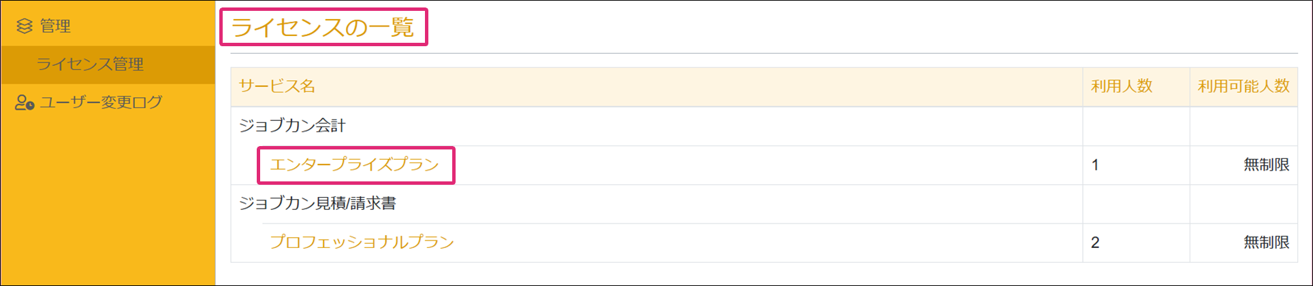Click the user-clock icon beside ユーザー変更ログ
Viewport: 1313px width, 286px height.
tap(25, 103)
